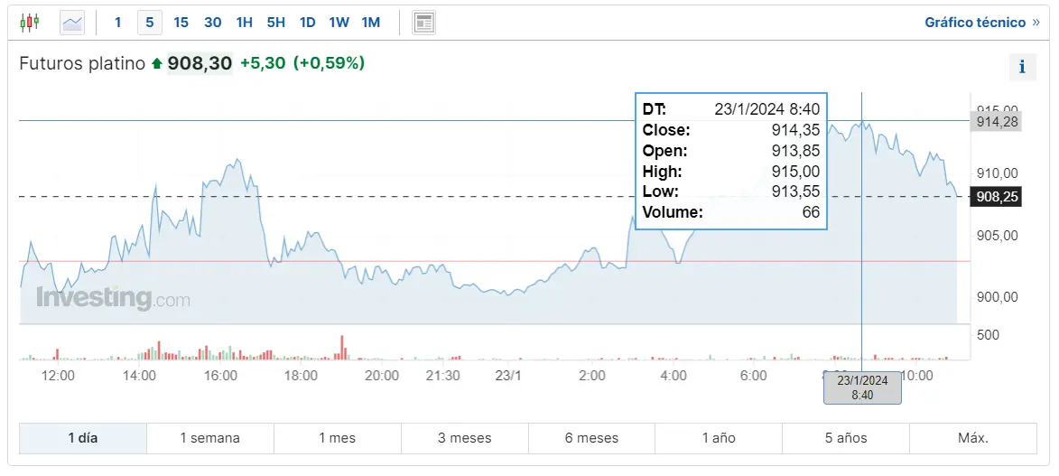This screenshot has height=476, width=1059.
Task: Select weekly 1W interval
Action: point(339,23)
